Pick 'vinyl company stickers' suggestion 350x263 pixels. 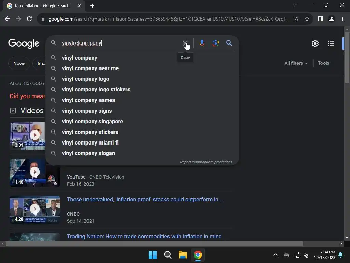pyautogui.click(x=142, y=132)
